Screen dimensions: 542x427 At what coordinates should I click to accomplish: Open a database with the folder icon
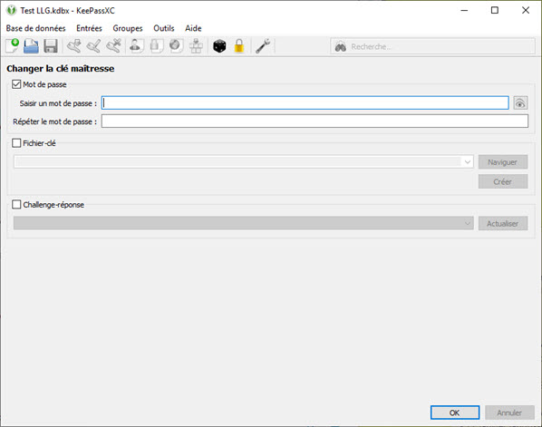(x=31, y=46)
